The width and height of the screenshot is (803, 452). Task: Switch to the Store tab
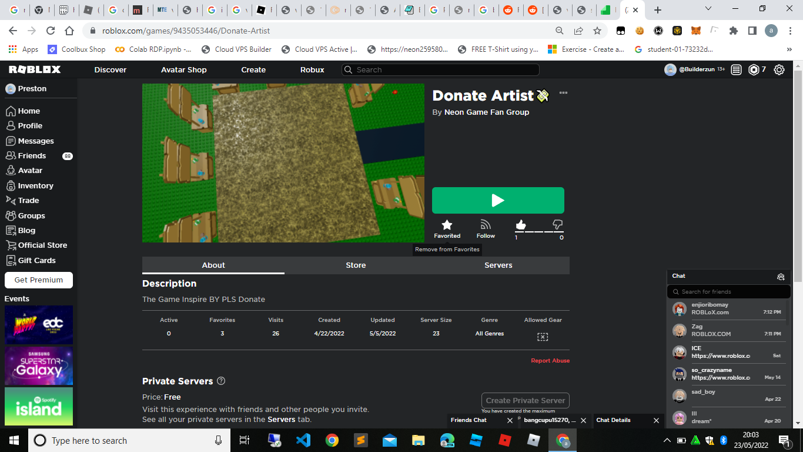click(x=356, y=265)
